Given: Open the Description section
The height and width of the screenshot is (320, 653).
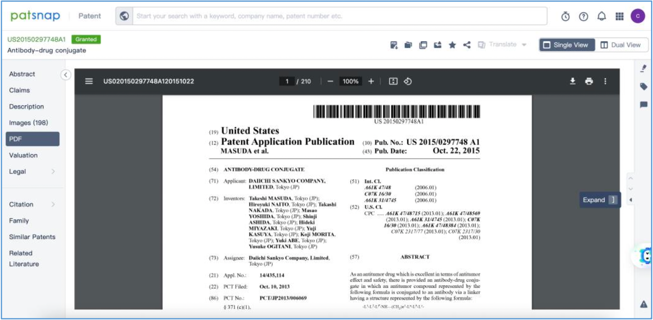Looking at the screenshot, I should click(x=27, y=107).
